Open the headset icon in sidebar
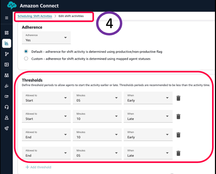This screenshot has width=216, height=174. pos(7,107)
